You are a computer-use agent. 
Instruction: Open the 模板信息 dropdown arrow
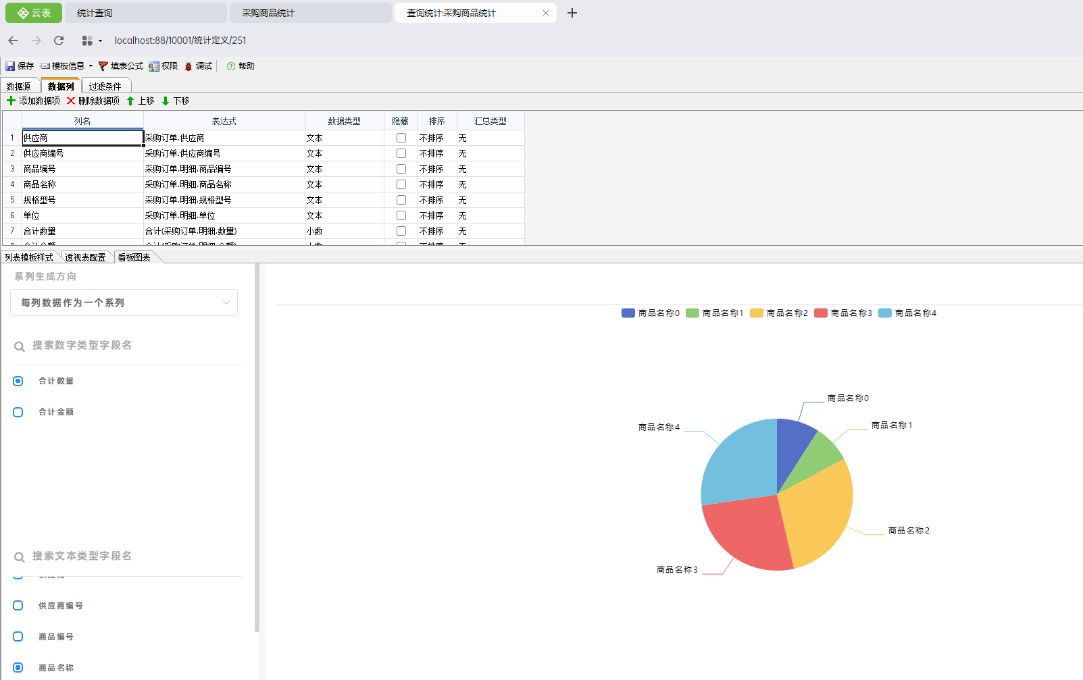91,66
